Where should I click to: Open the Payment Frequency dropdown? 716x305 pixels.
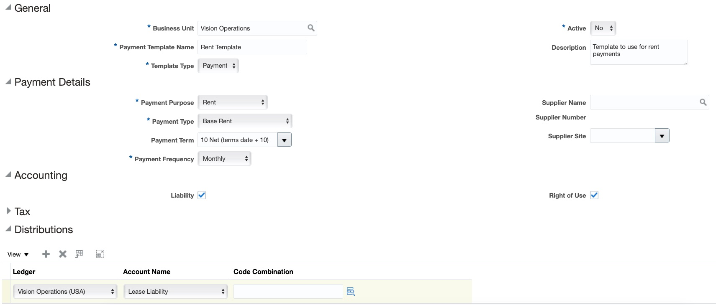tap(224, 159)
